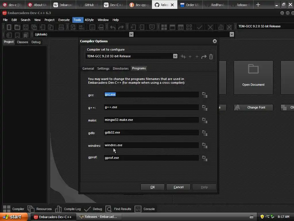The image size is (294, 221).
Task: Click the Profile analysis bar-chart toolbar icon
Action: [221, 27]
